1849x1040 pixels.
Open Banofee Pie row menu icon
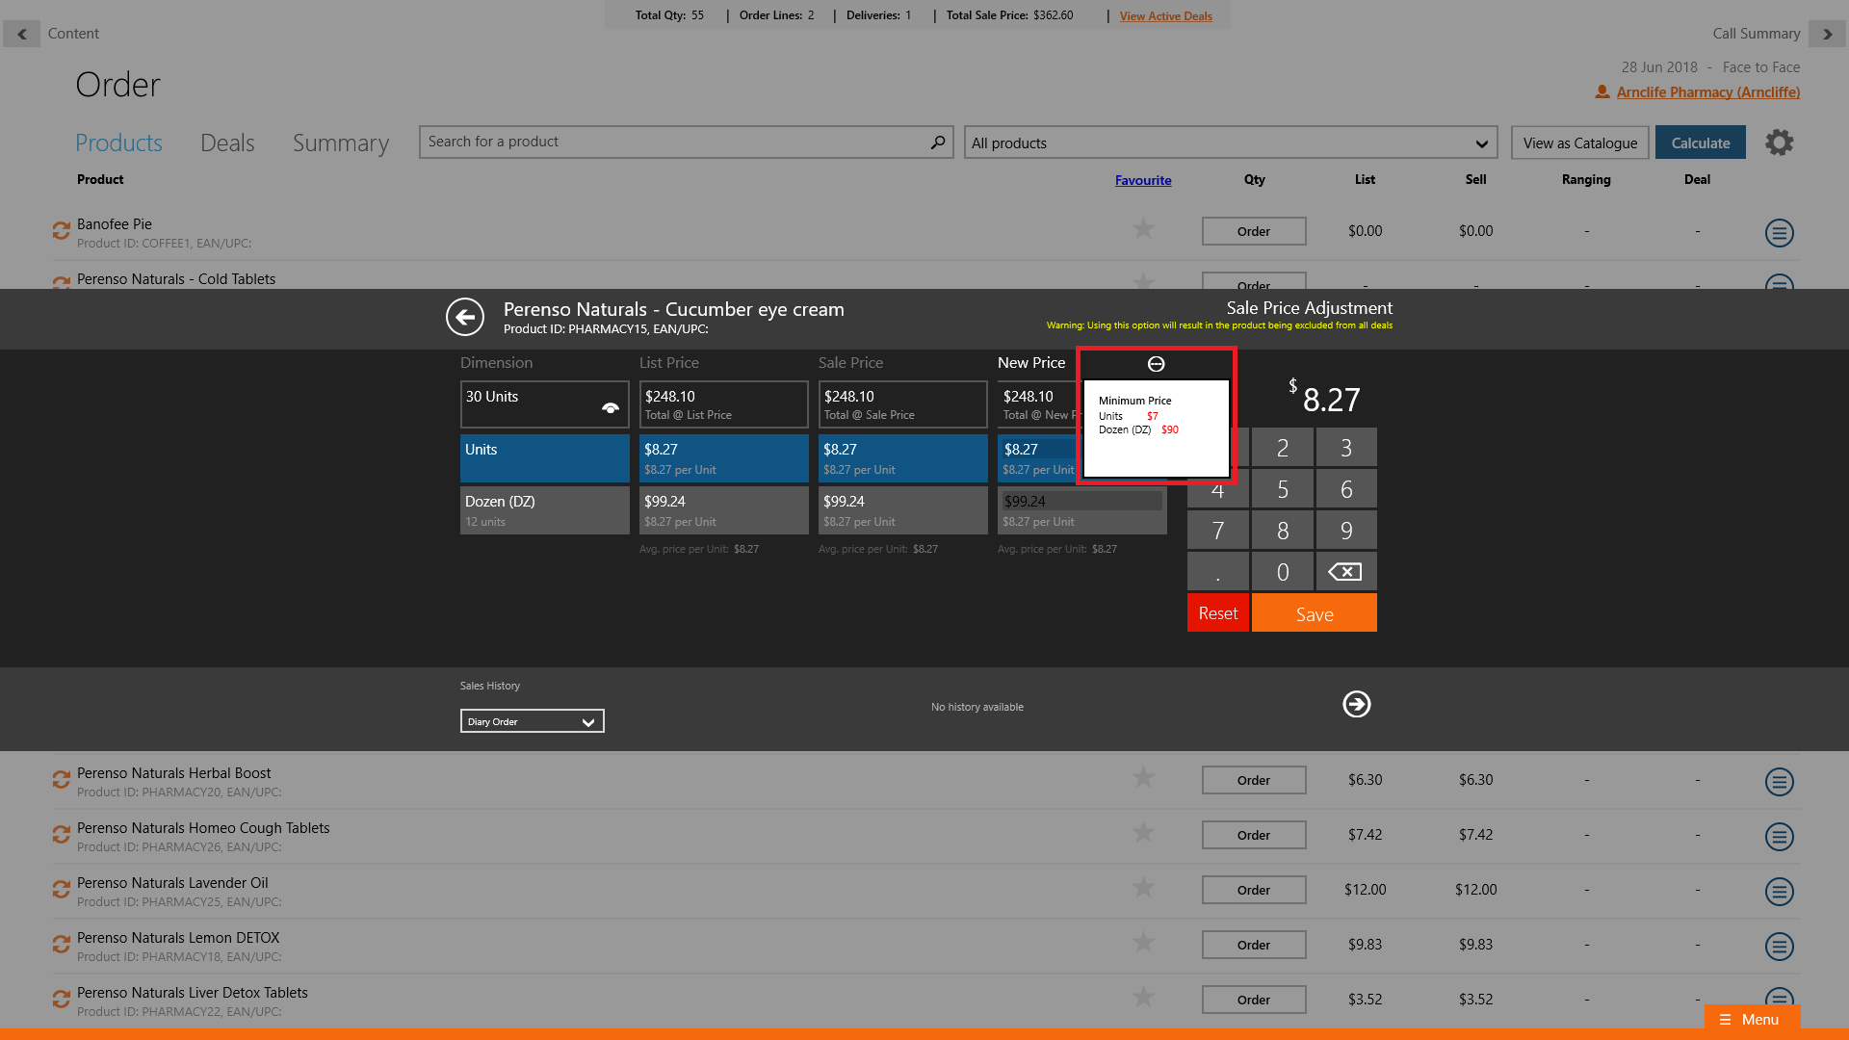click(x=1779, y=233)
